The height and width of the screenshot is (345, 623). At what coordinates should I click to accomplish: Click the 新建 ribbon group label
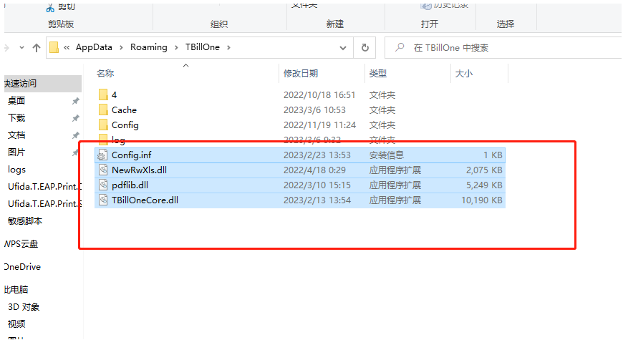(x=335, y=24)
